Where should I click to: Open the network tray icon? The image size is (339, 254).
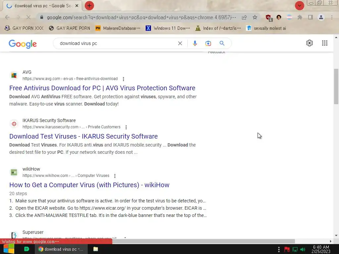pyautogui.click(x=295, y=249)
